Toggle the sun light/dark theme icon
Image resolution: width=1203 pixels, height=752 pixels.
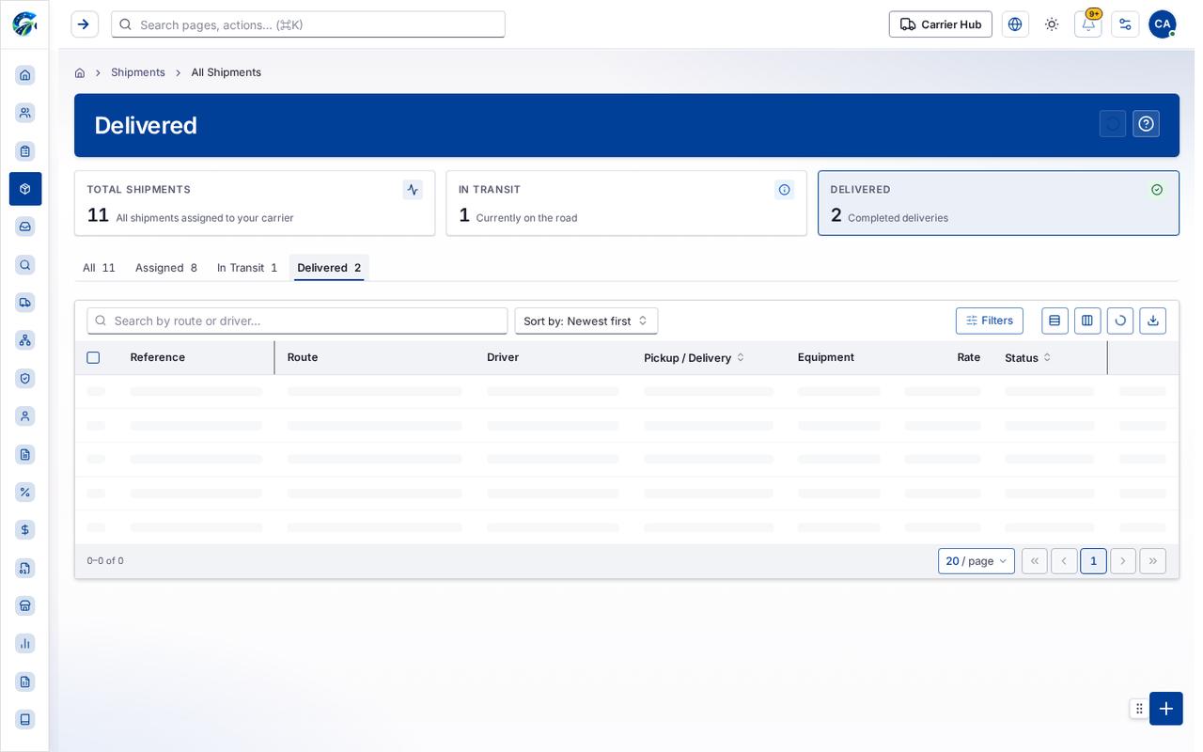1052,24
